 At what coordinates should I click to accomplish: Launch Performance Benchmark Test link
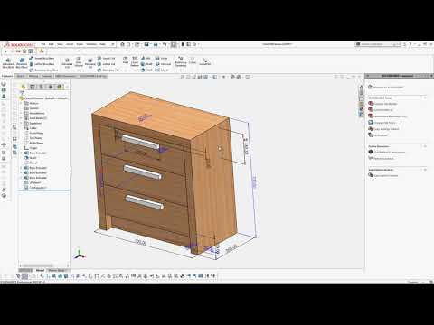[388, 116]
